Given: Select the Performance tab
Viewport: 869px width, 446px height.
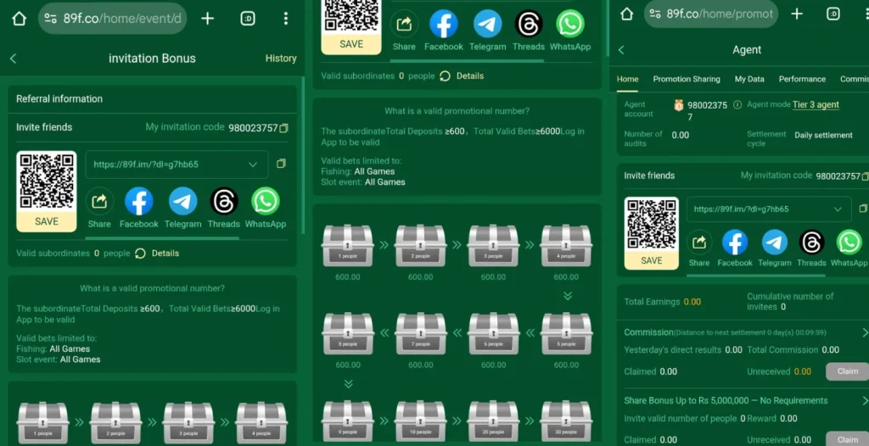Looking at the screenshot, I should click(x=802, y=79).
